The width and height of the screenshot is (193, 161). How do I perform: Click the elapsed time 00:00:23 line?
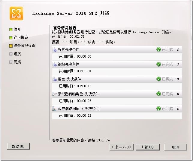(x=75, y=101)
